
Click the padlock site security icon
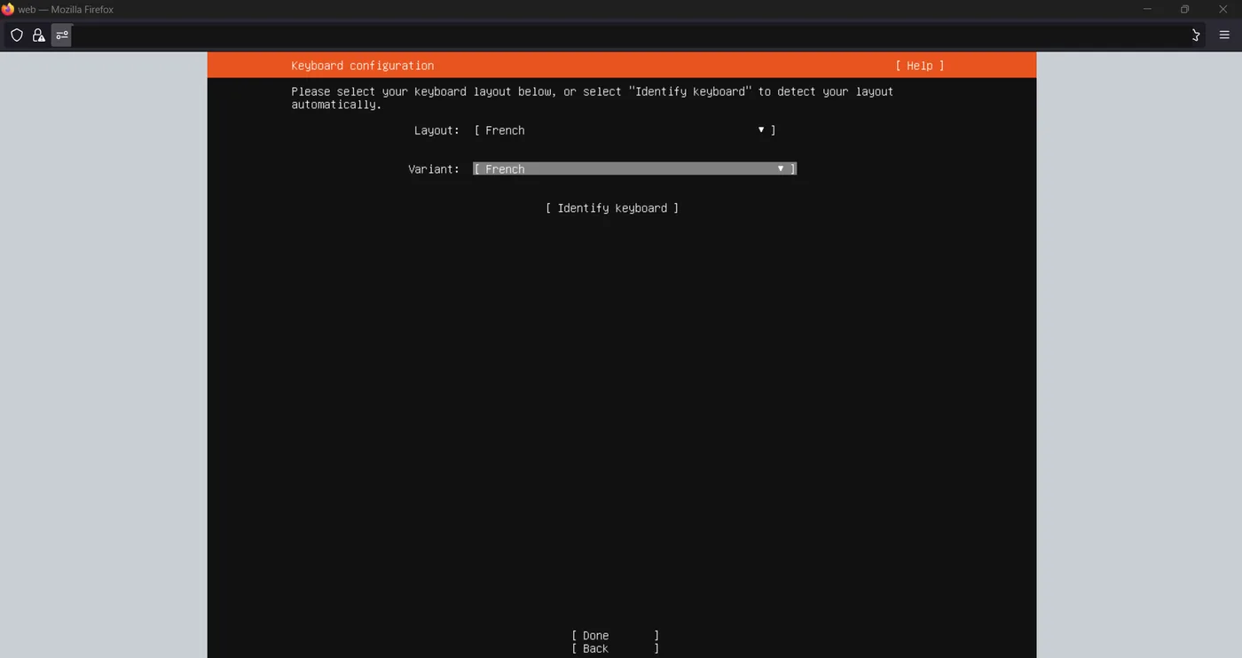[38, 35]
